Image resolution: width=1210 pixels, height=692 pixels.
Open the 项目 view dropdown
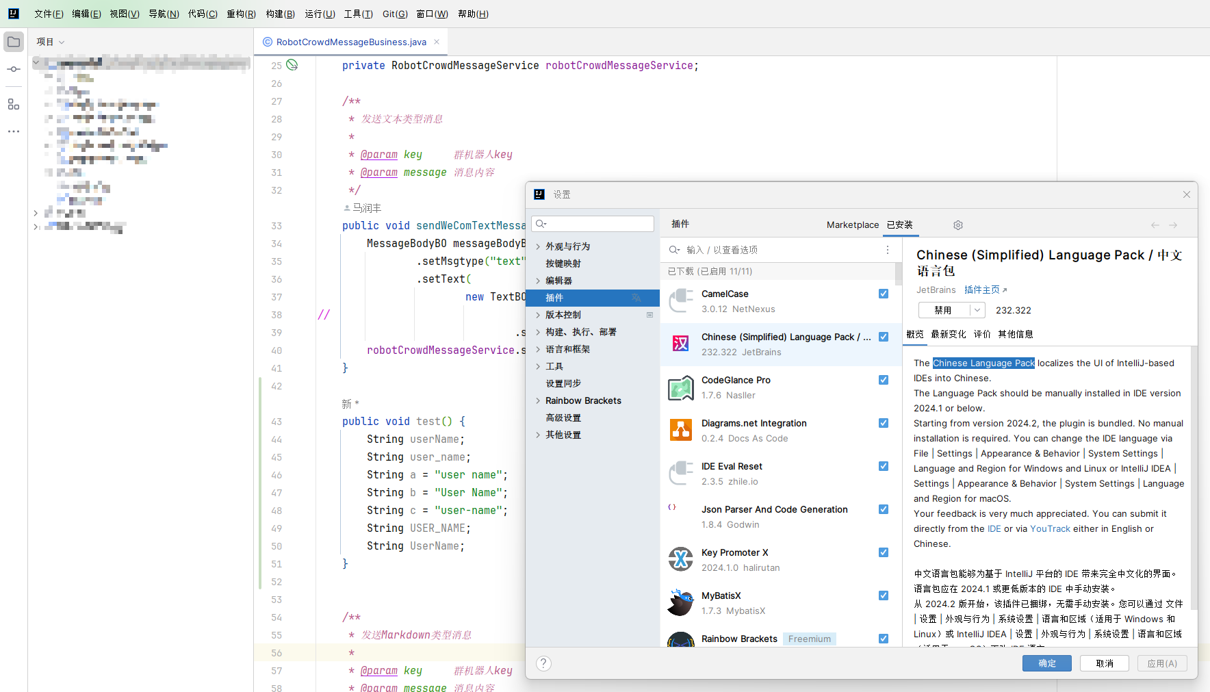click(51, 42)
